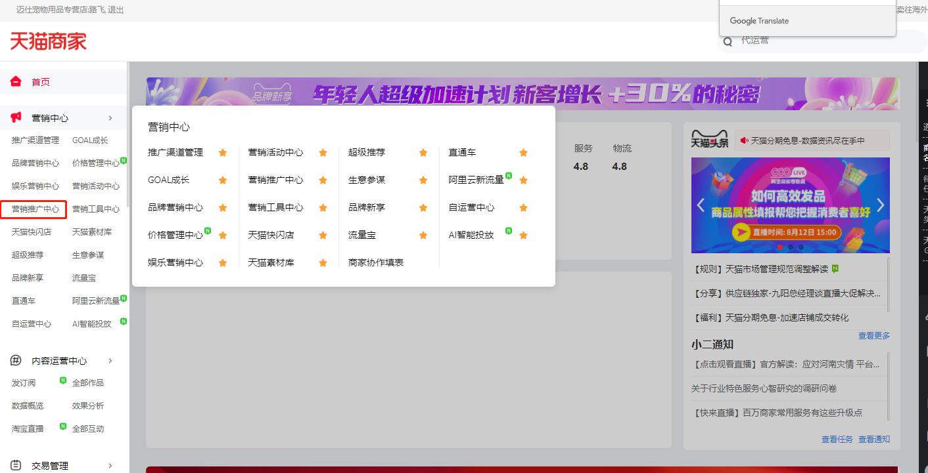The height and width of the screenshot is (473, 928).
Task: Toggle favorite star for 营销推广中心 in popup
Action: 323,180
